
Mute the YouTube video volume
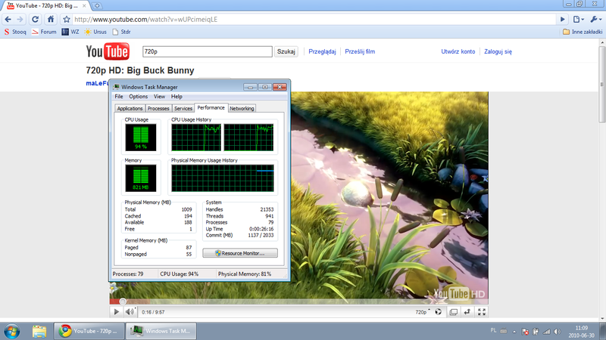(x=130, y=312)
